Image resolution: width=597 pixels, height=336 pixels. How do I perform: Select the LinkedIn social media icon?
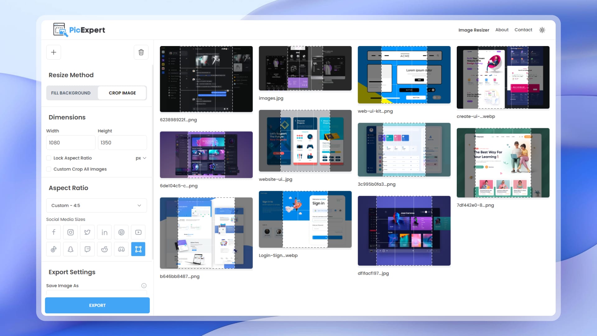(104, 232)
